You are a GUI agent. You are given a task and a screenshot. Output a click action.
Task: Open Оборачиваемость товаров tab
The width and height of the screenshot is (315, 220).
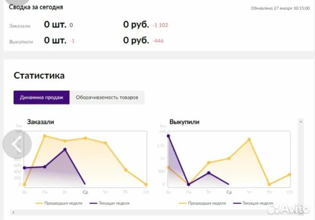click(x=107, y=98)
